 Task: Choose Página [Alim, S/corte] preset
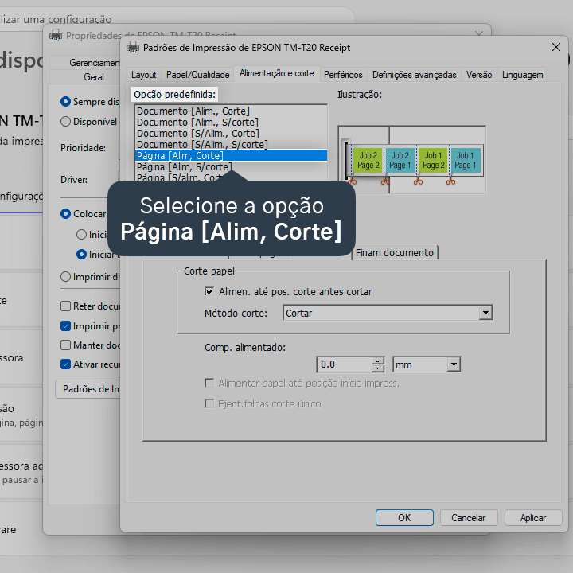tap(231, 166)
